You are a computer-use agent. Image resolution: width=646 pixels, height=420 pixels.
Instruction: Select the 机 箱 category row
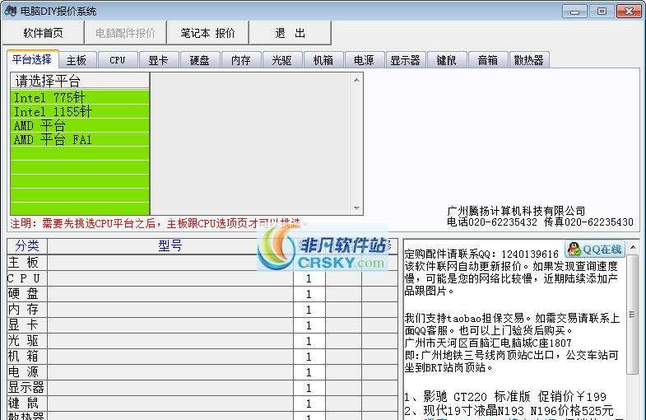pyautogui.click(x=27, y=357)
